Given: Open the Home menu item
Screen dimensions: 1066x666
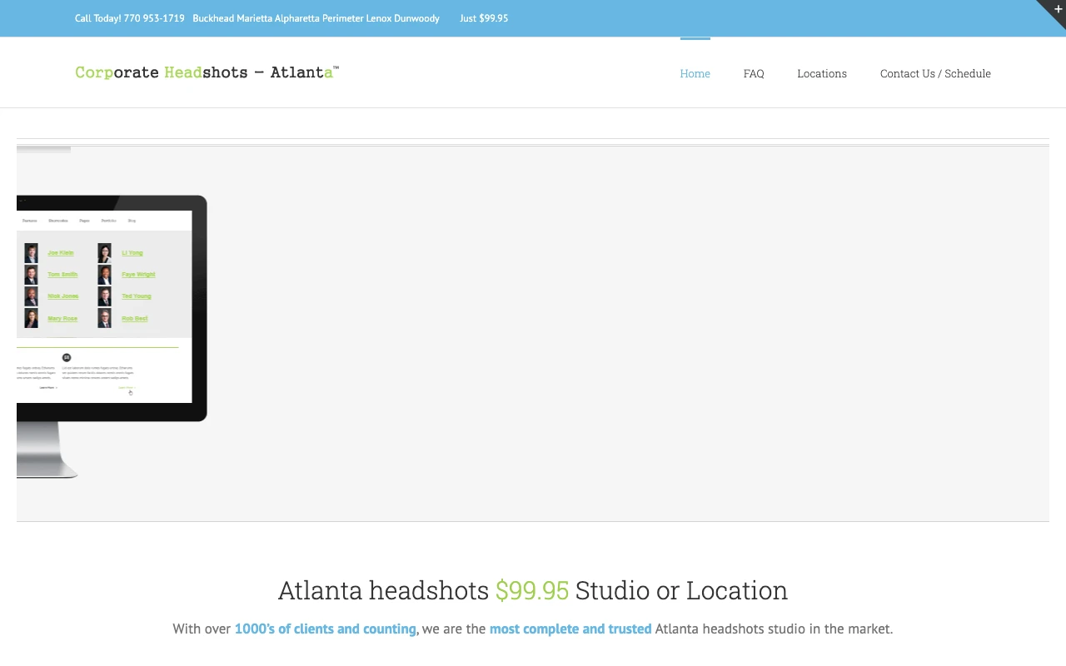Looking at the screenshot, I should tap(695, 73).
